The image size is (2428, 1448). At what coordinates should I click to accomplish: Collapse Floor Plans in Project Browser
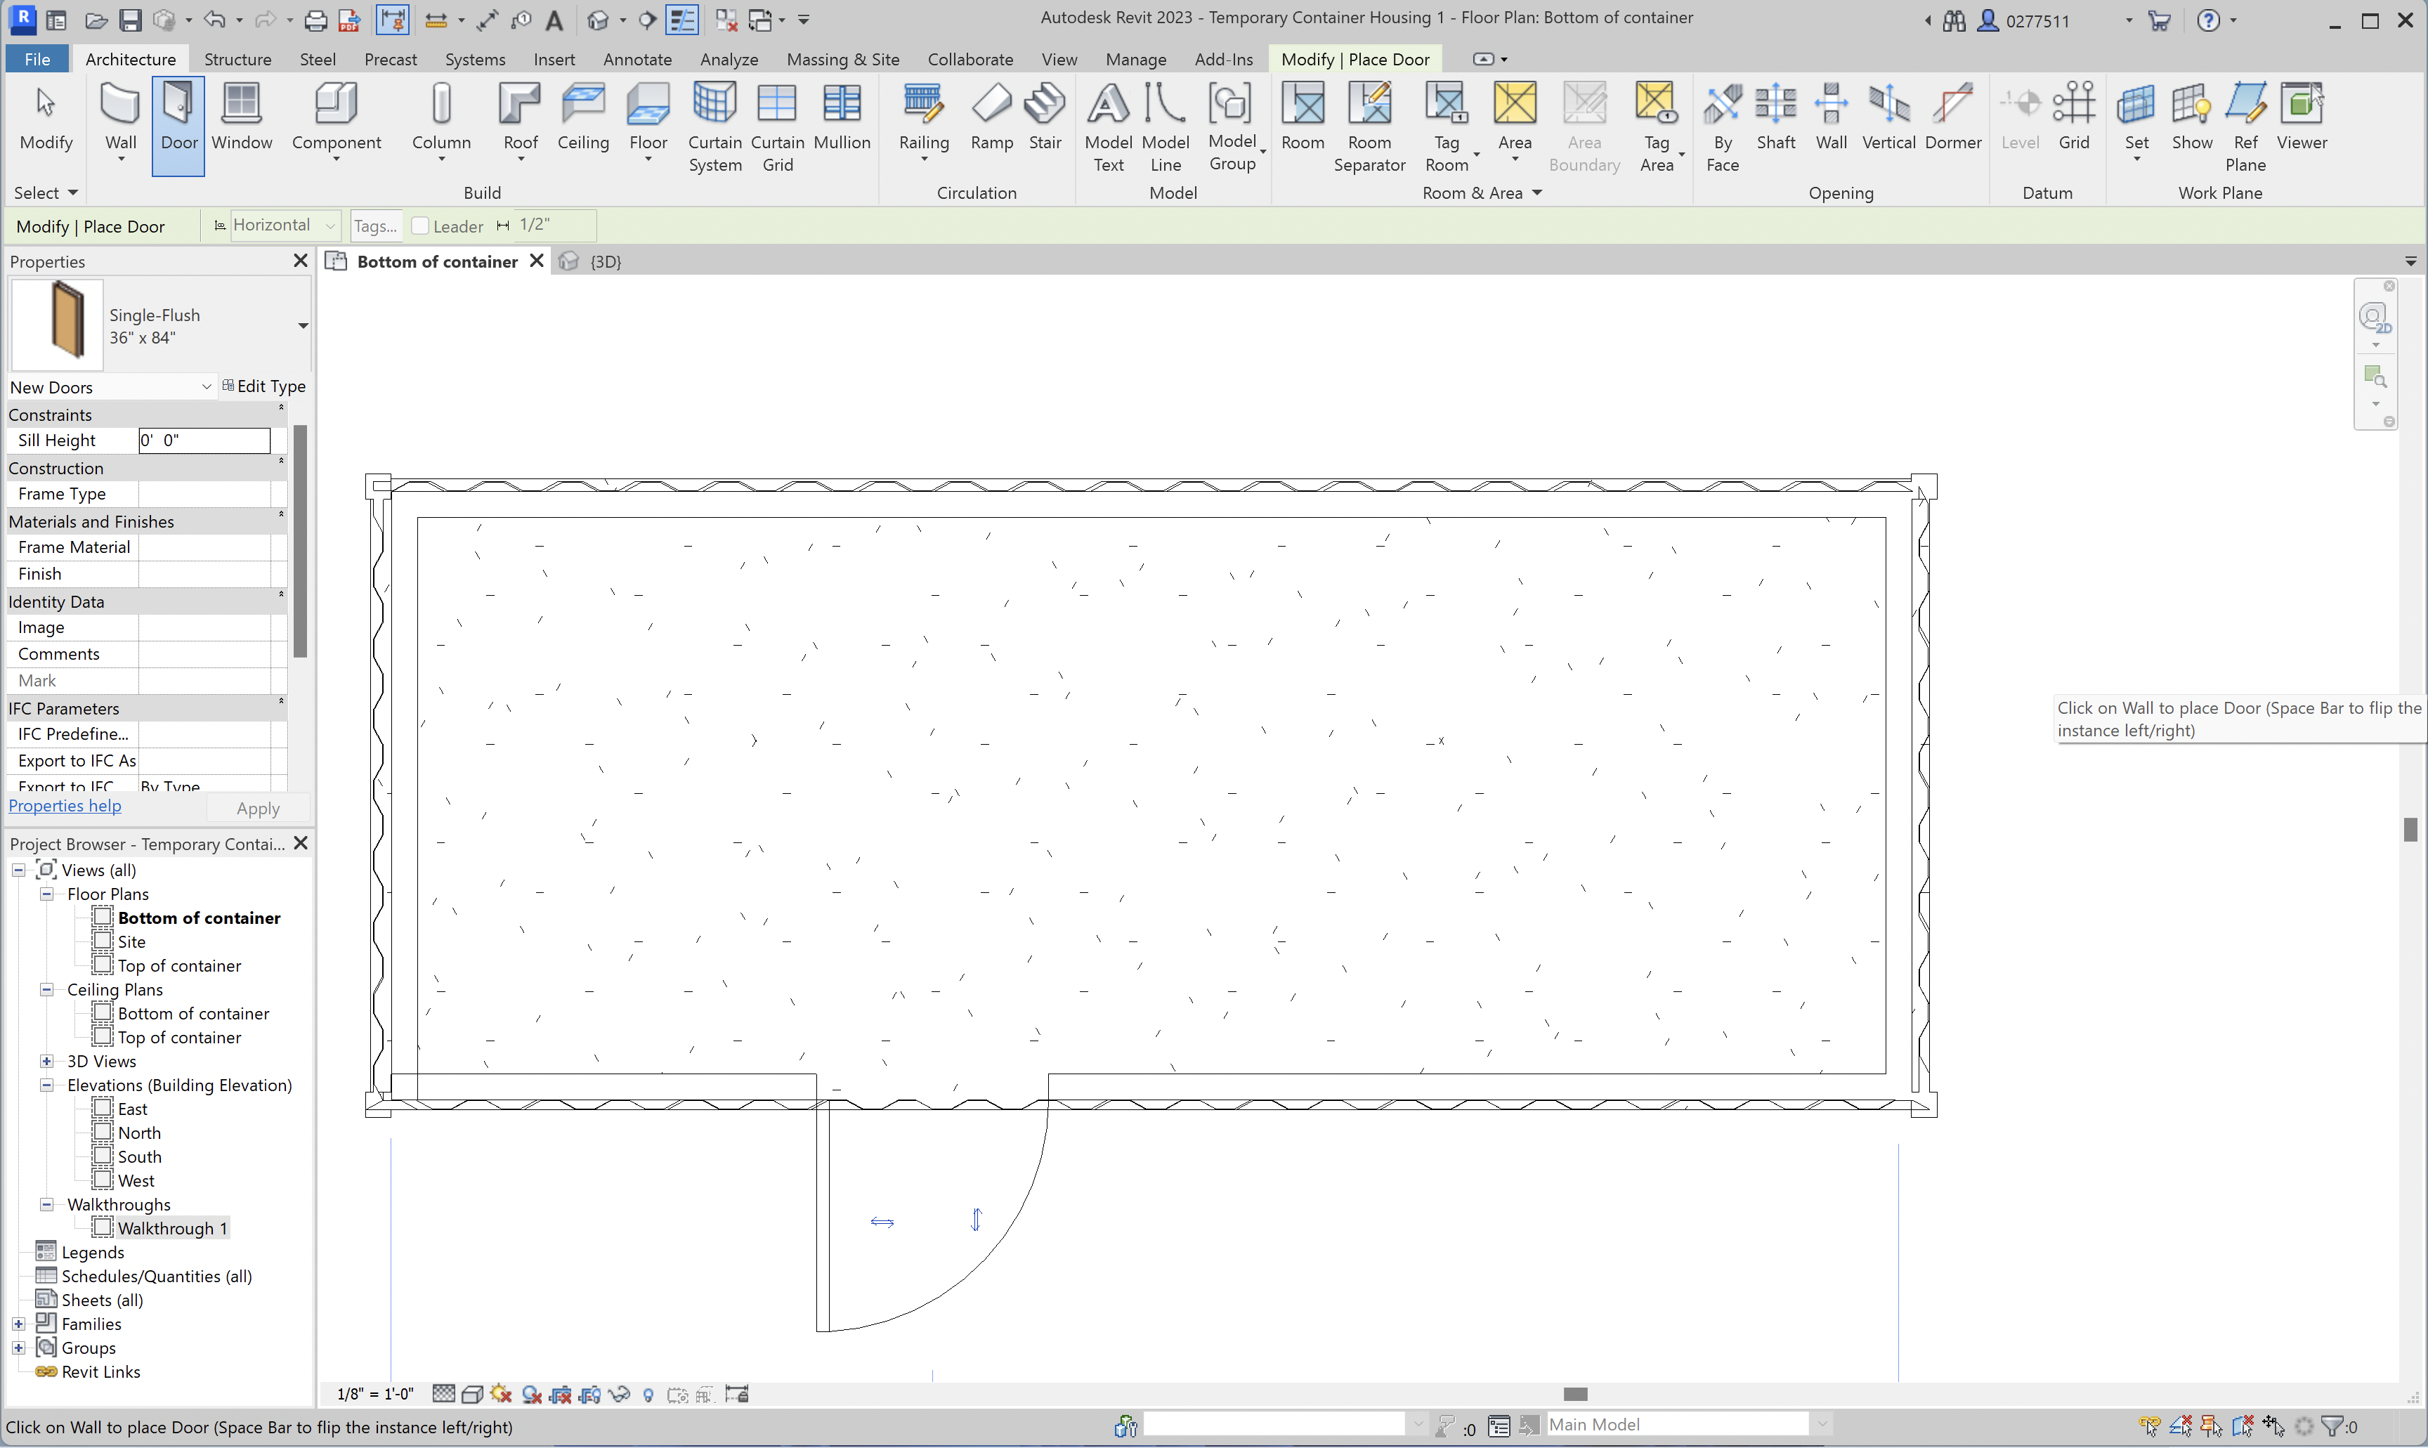click(x=46, y=893)
